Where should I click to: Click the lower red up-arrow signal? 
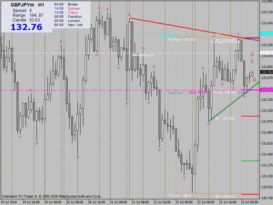252,61
